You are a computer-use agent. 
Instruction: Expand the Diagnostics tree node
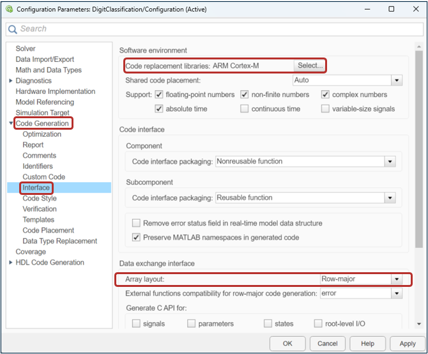[11, 81]
